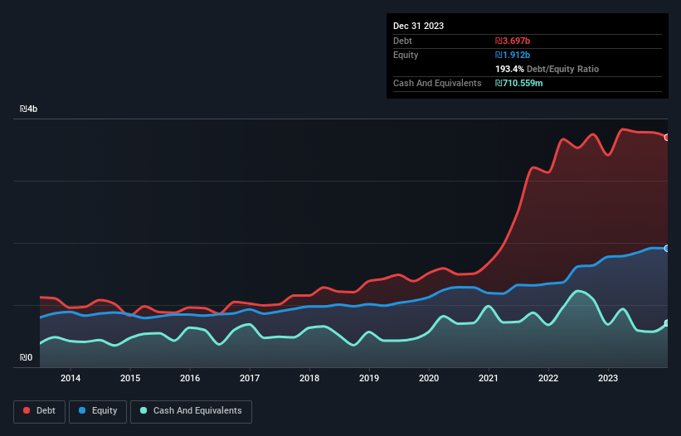Select the 2017 x-axis label

(250, 378)
